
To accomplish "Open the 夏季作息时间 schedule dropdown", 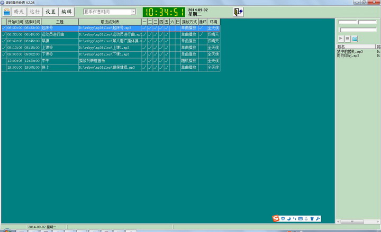I will tap(133, 12).
